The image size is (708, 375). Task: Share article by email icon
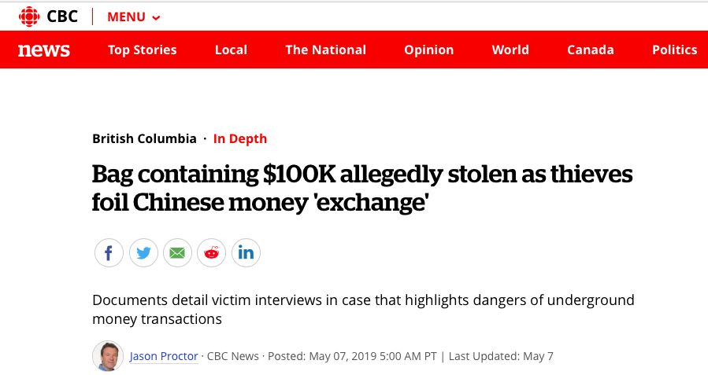(x=177, y=253)
